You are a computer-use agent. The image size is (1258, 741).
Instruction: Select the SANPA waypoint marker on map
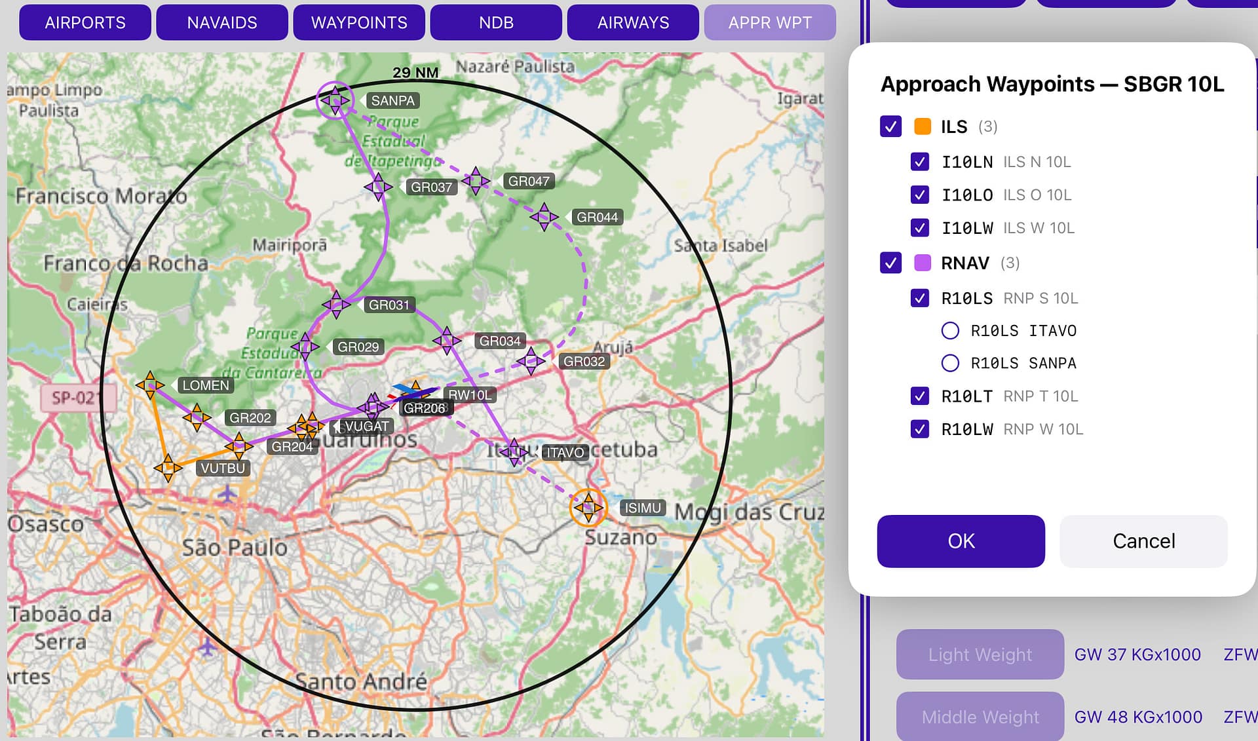click(335, 100)
